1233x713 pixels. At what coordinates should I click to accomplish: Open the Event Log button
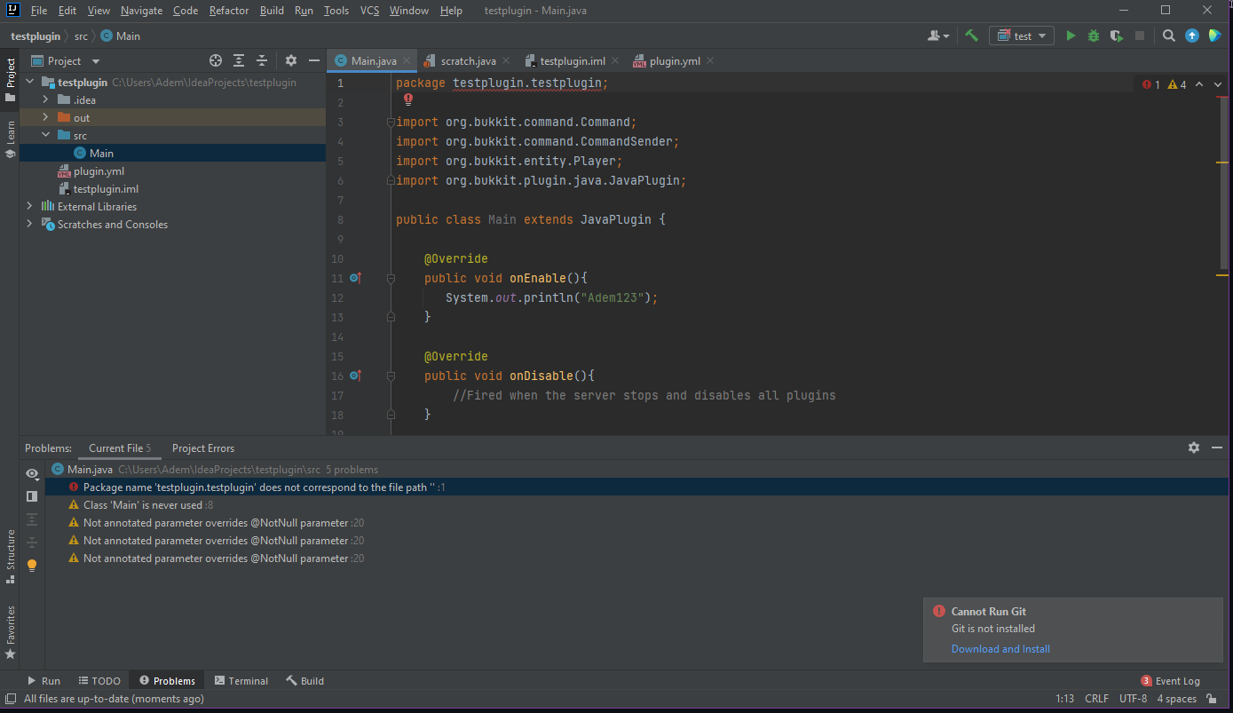[1170, 681]
